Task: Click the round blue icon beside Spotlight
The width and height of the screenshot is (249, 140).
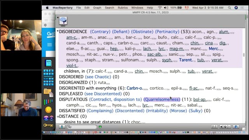Action: pos(236,8)
